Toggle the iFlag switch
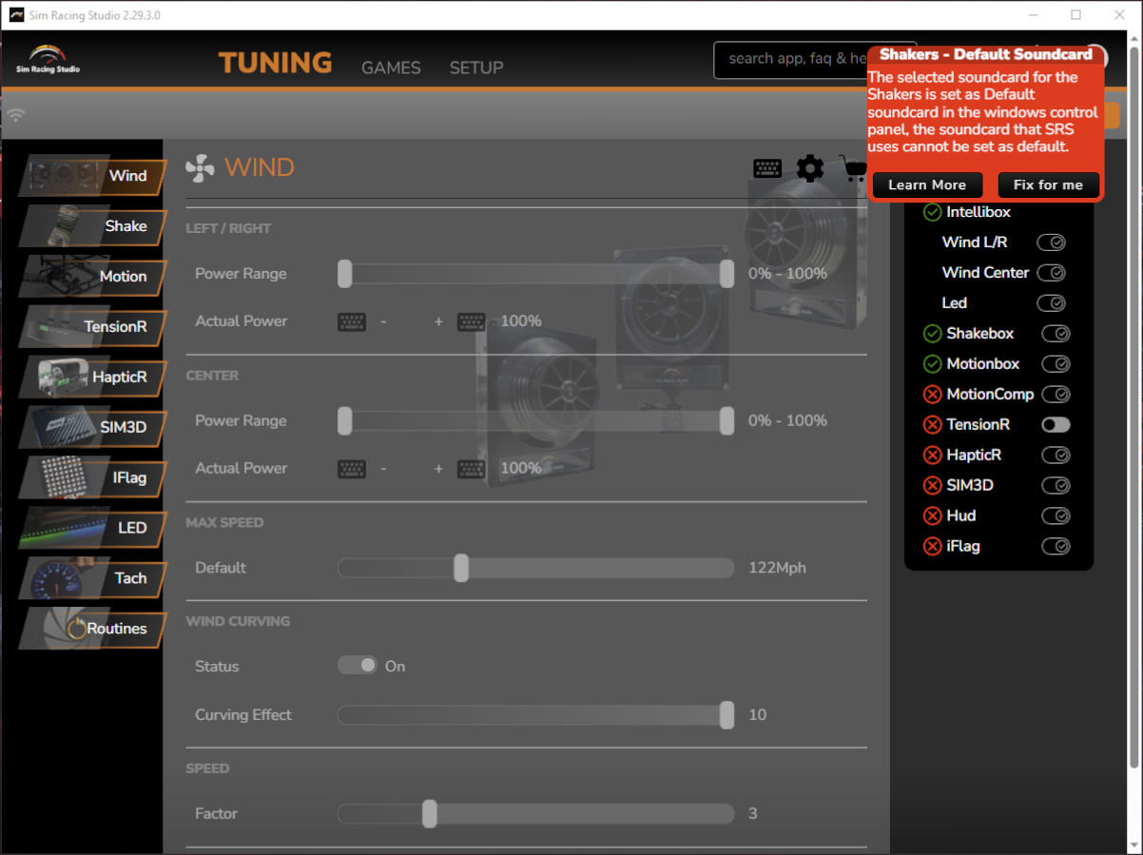1143x855 pixels. point(1056,547)
